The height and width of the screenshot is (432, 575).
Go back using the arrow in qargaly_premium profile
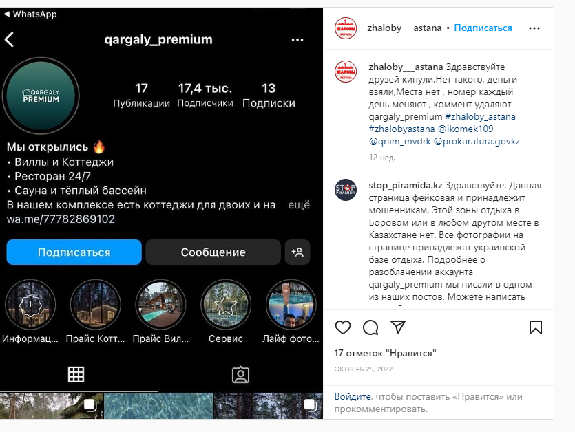point(10,40)
